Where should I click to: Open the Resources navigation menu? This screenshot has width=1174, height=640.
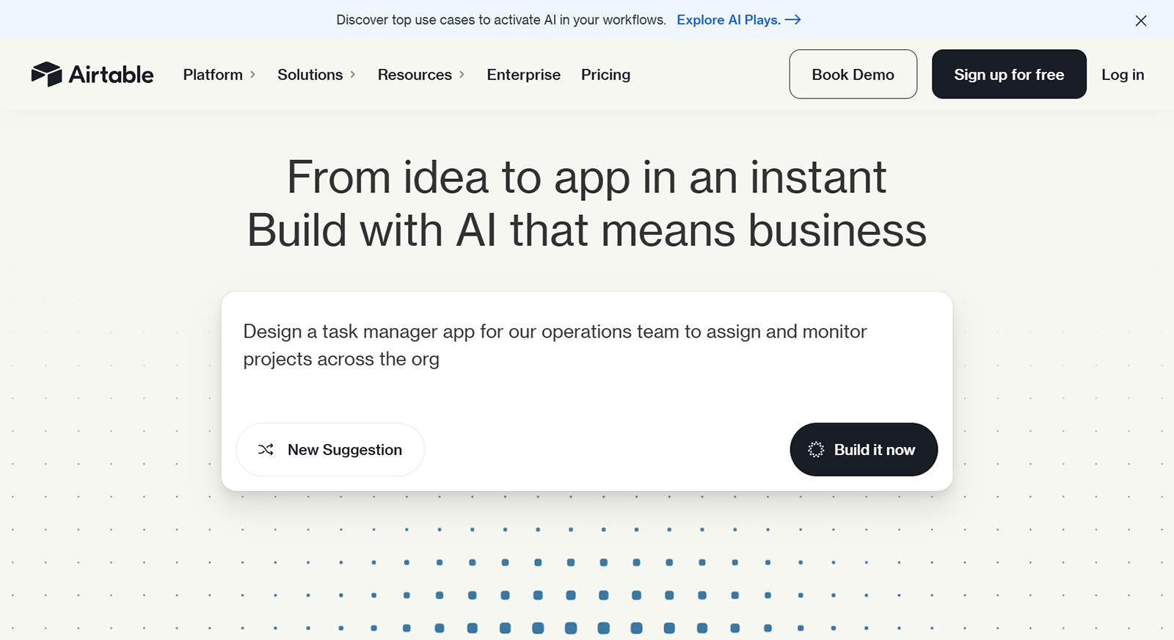click(415, 75)
